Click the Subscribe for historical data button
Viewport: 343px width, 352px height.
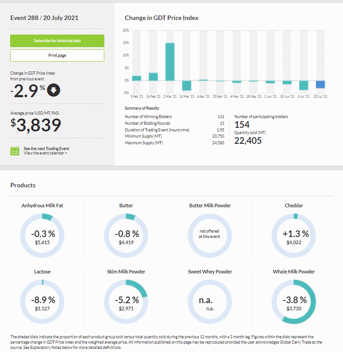point(57,41)
